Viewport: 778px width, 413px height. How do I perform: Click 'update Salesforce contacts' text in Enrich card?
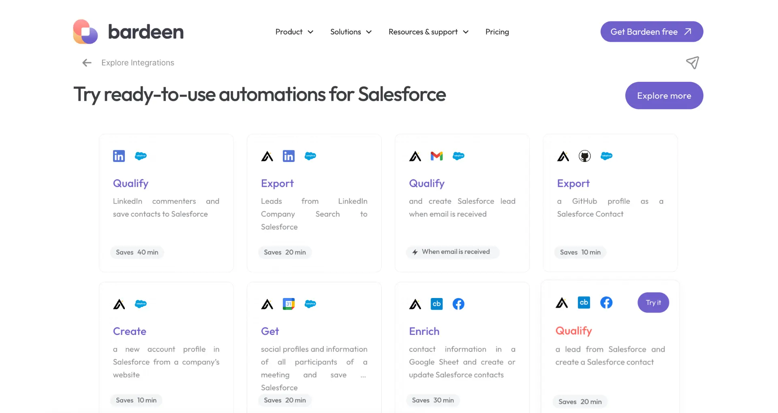coord(456,375)
